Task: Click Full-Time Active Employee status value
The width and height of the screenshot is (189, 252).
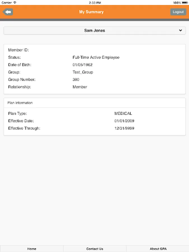Action: 96,57
